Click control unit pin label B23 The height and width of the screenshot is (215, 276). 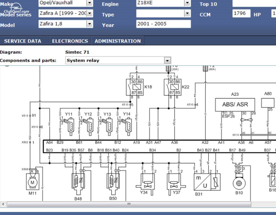pos(50,150)
